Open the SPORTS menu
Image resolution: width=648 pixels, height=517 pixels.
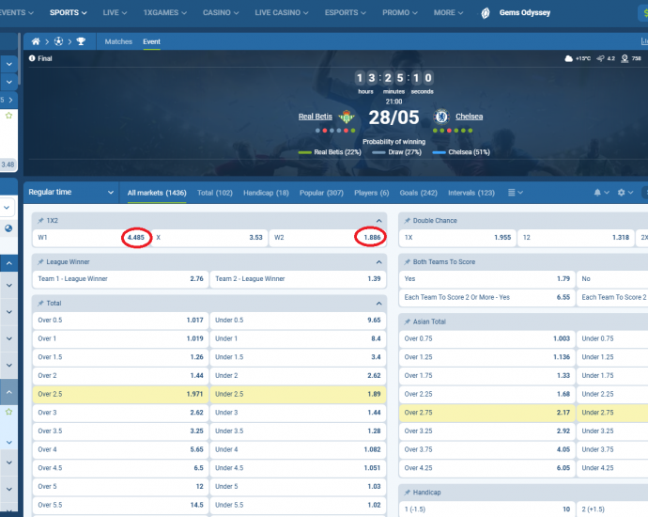(69, 13)
